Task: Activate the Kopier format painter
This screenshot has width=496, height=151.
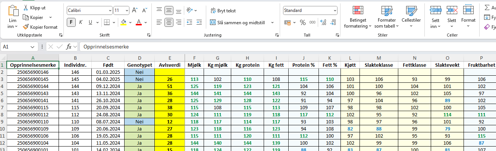Action: [x=40, y=27]
